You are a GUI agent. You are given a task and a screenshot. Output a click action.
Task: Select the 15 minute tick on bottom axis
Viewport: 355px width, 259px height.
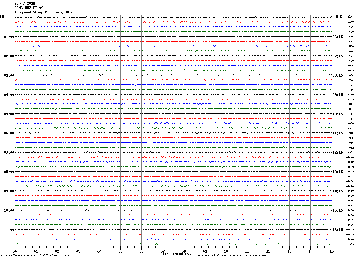pos(331,251)
